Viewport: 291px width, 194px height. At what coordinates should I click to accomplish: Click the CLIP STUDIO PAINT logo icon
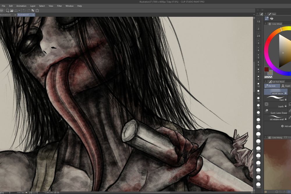1,10
